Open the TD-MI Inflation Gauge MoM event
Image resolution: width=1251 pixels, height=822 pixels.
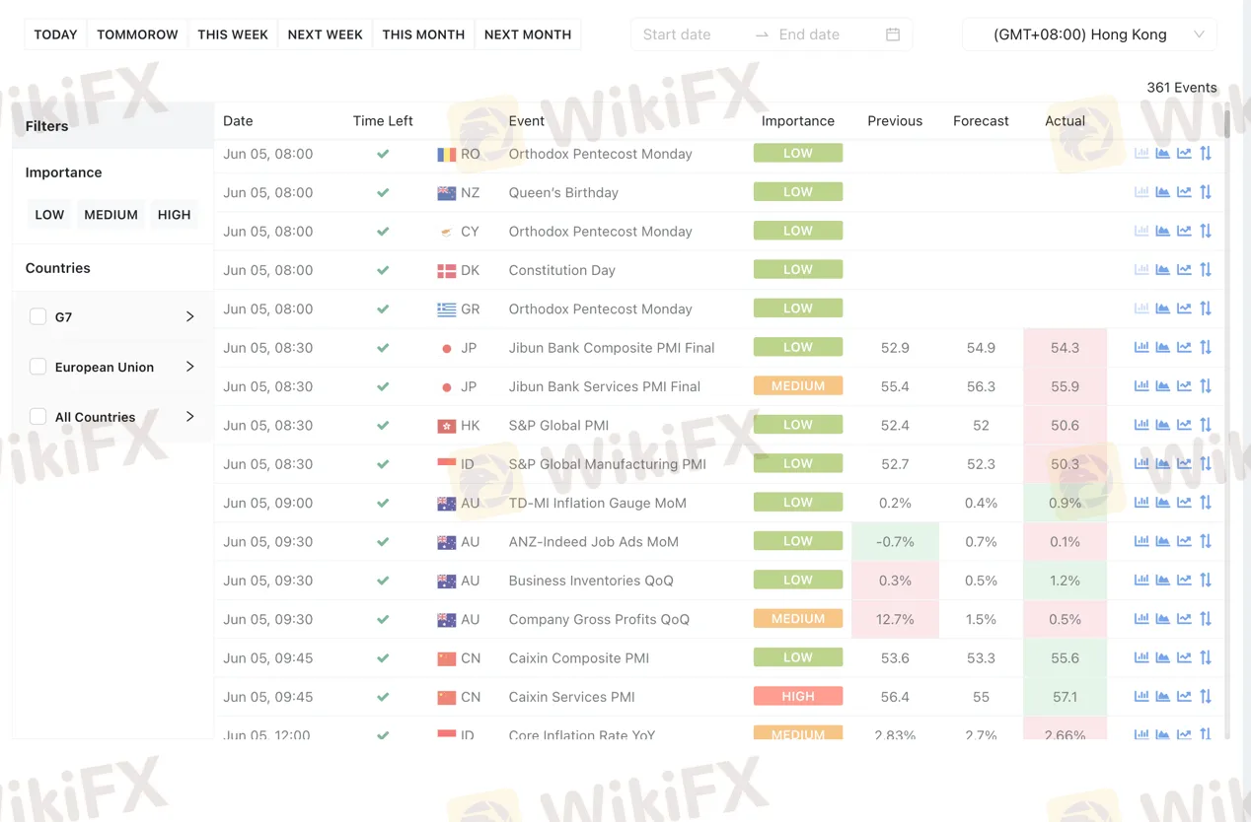pos(598,503)
